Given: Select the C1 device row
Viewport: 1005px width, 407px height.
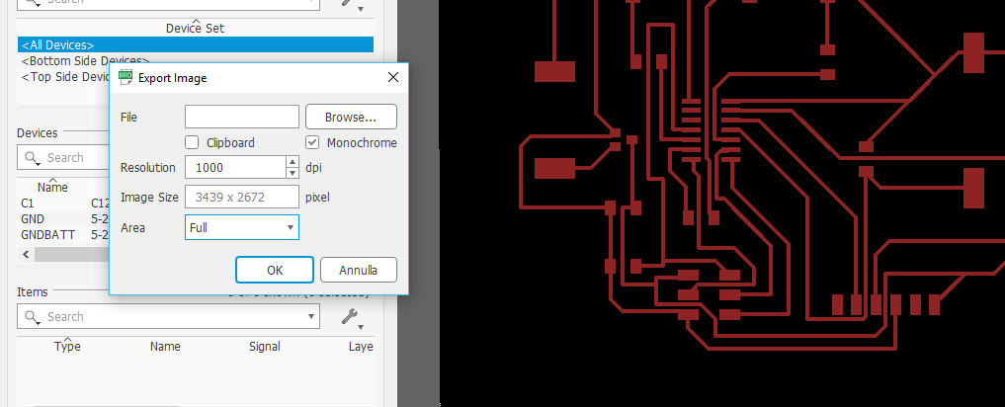Looking at the screenshot, I should click(x=63, y=203).
